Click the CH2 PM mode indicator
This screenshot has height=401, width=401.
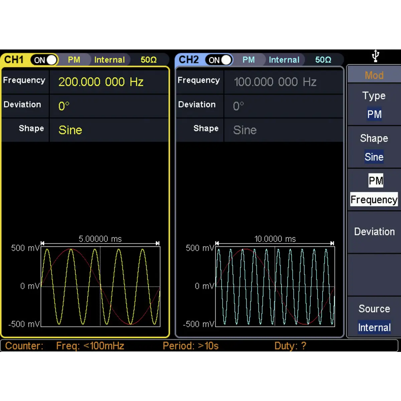pyautogui.click(x=249, y=60)
